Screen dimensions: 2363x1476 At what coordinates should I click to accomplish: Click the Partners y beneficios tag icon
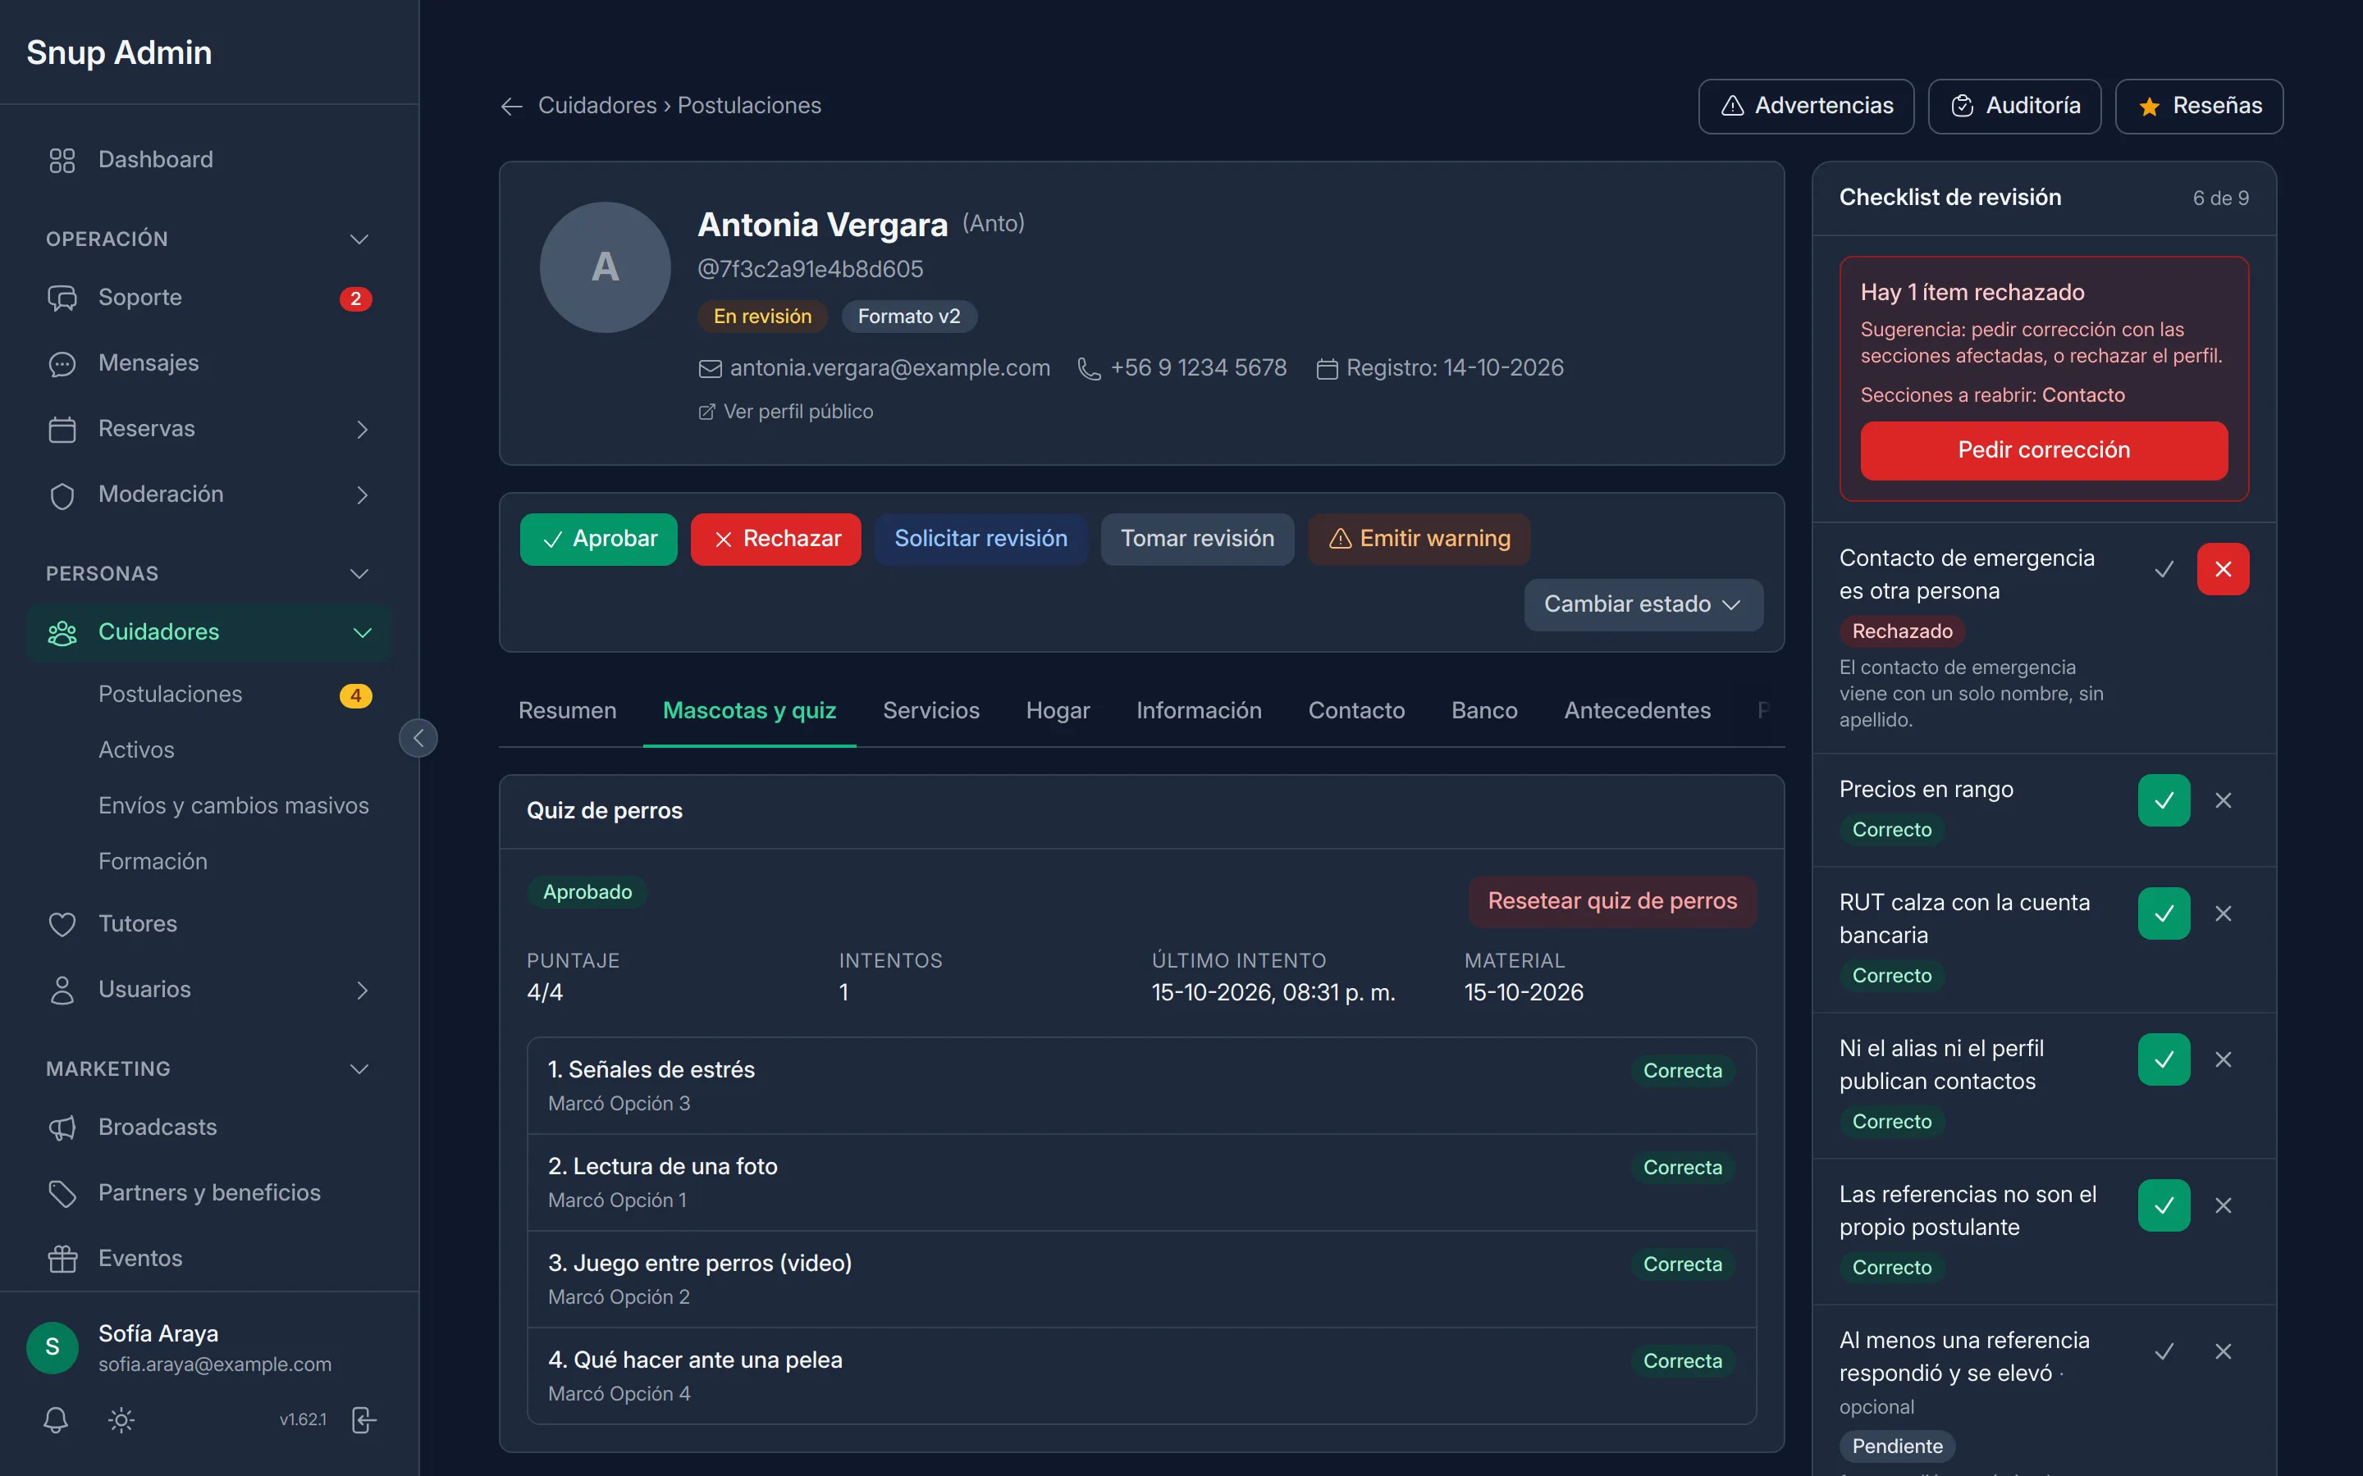pos(62,1193)
